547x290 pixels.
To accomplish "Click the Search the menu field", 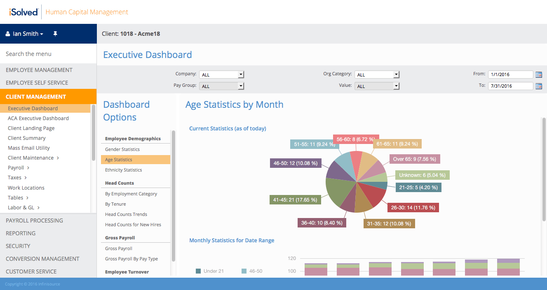I will coord(48,54).
